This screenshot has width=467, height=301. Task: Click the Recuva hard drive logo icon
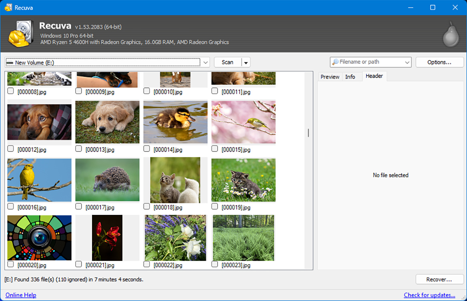(20, 33)
